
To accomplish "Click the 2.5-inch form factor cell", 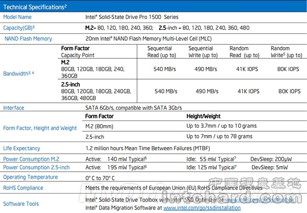I will tap(95, 137).
